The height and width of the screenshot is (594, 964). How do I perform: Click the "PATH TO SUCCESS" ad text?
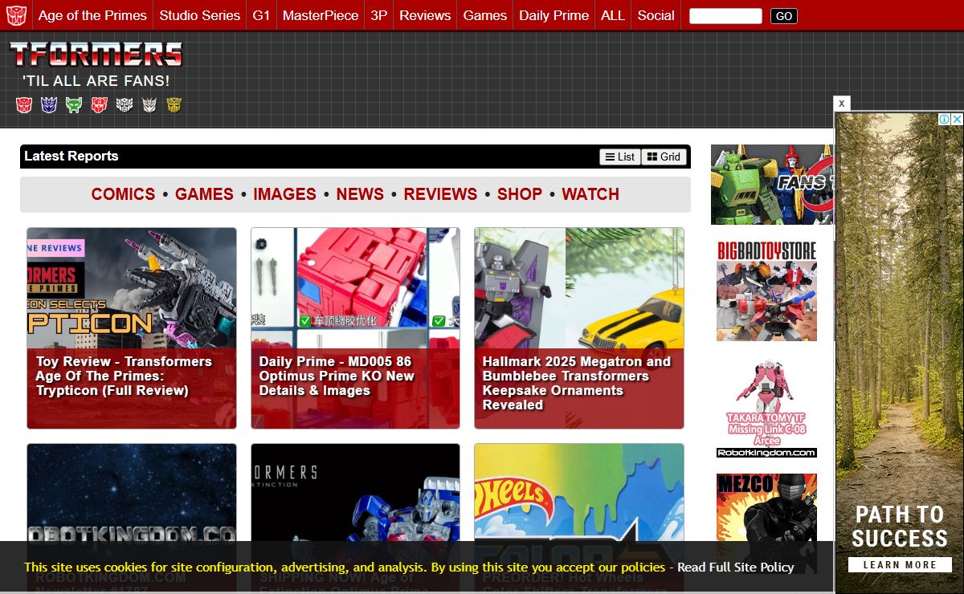(x=900, y=526)
